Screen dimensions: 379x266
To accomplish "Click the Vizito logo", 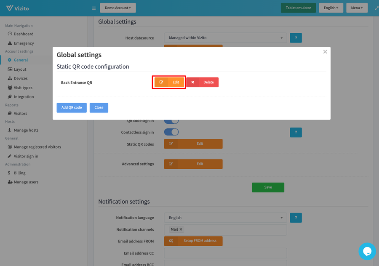I will 18,8.
